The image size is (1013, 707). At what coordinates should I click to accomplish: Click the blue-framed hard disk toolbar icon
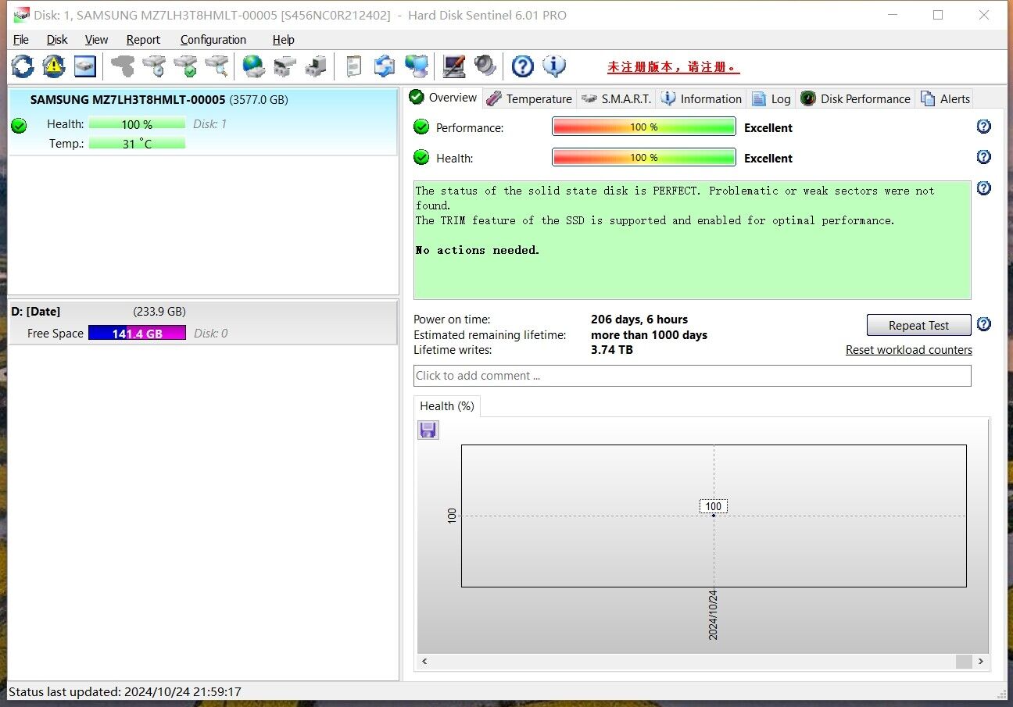click(85, 66)
